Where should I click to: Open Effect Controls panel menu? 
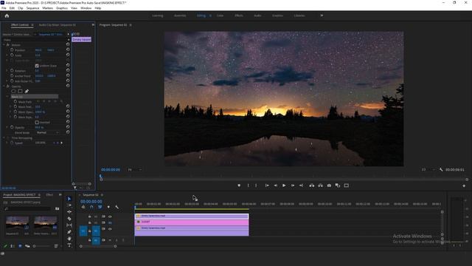(32, 25)
